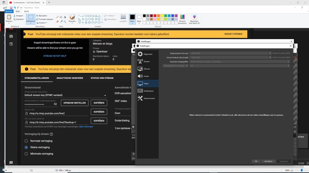The image size is (309, 173).
Task: Click the camera icon in YouTube Studio sidebar
Action: [x=11, y=36]
